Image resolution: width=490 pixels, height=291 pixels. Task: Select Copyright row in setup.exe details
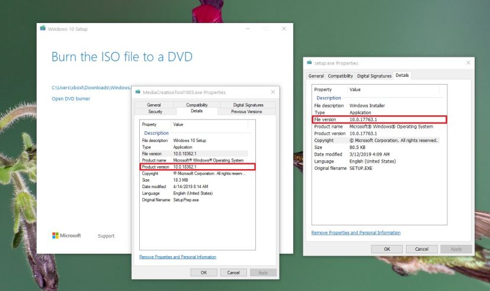tap(376, 140)
